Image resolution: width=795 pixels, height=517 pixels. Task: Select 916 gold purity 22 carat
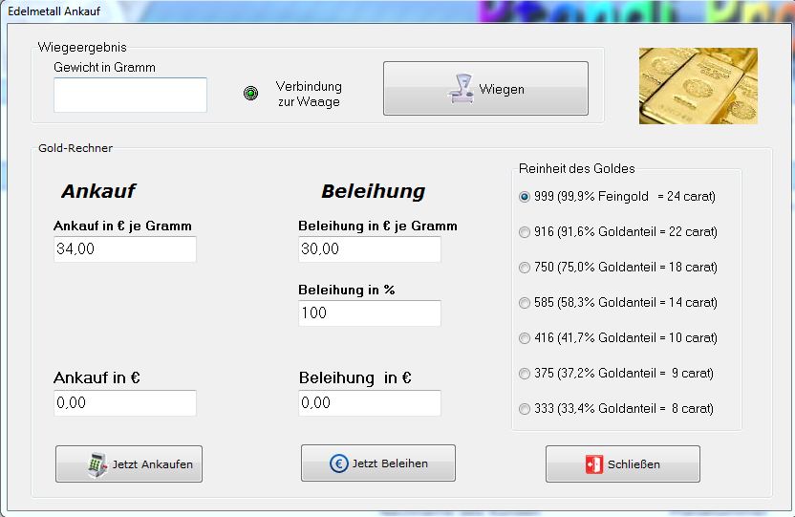pyautogui.click(x=524, y=232)
